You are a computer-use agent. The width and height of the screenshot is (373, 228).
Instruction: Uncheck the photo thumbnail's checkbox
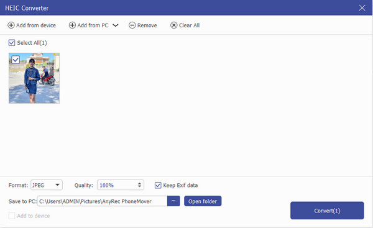(16, 60)
